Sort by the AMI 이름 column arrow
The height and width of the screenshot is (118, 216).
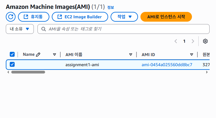pos(131,55)
